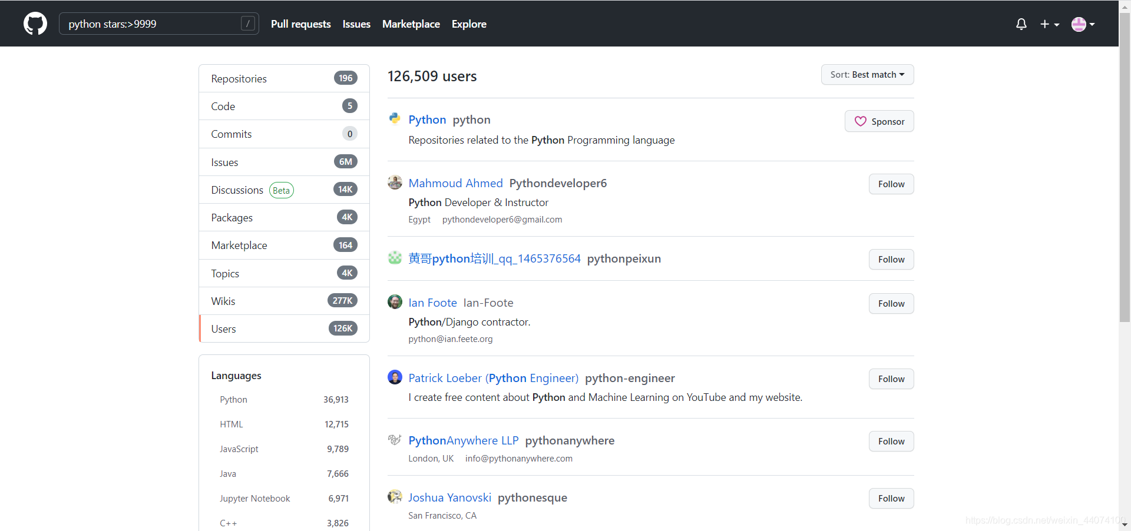Click the 126,509 users heading
The width and height of the screenshot is (1131, 531).
(x=432, y=77)
